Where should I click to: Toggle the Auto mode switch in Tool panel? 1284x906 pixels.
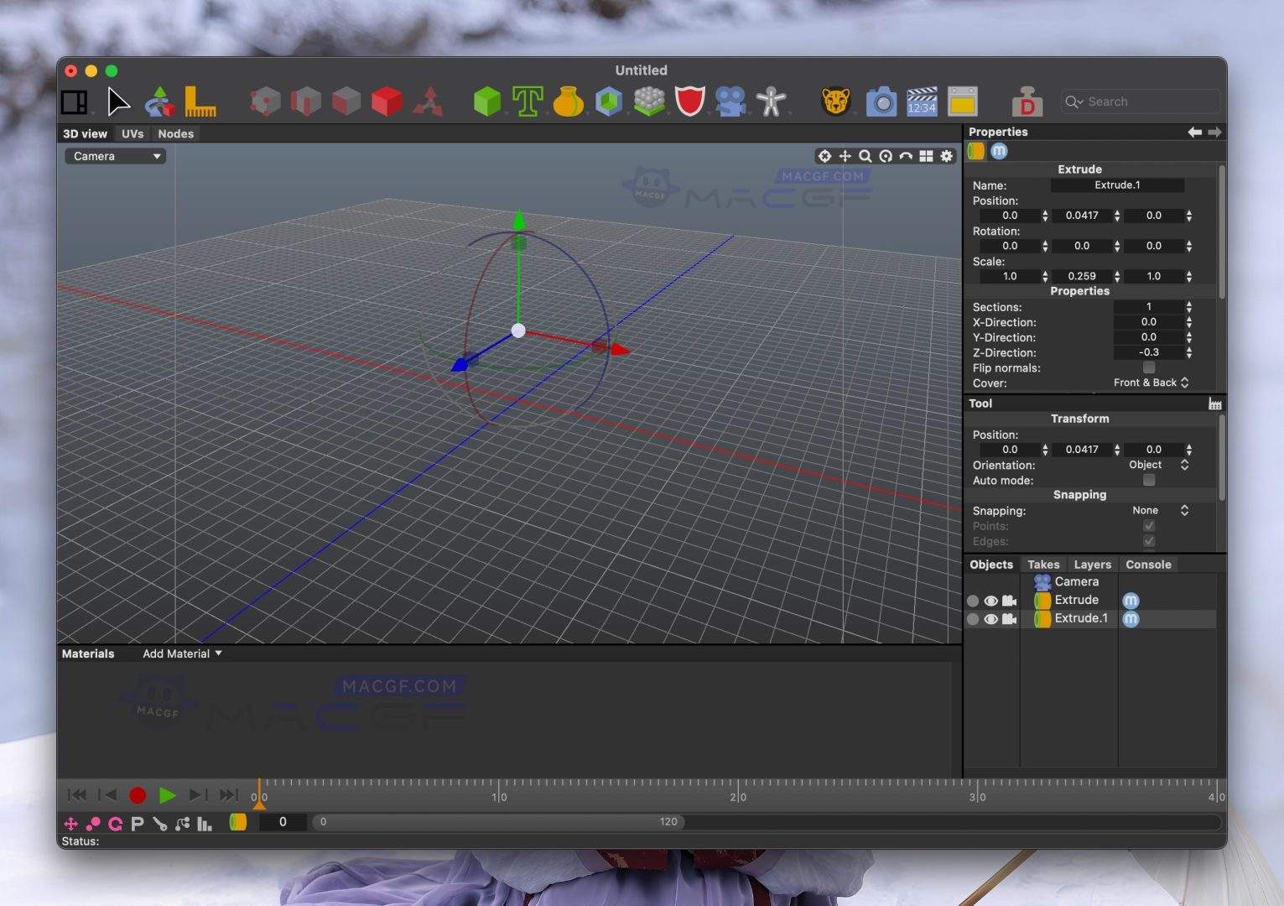click(x=1148, y=481)
